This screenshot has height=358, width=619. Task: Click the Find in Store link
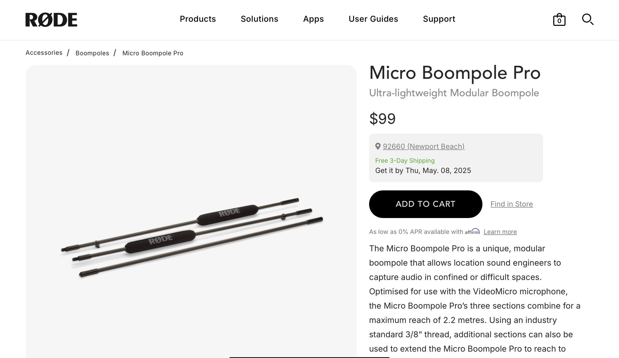tap(512, 204)
